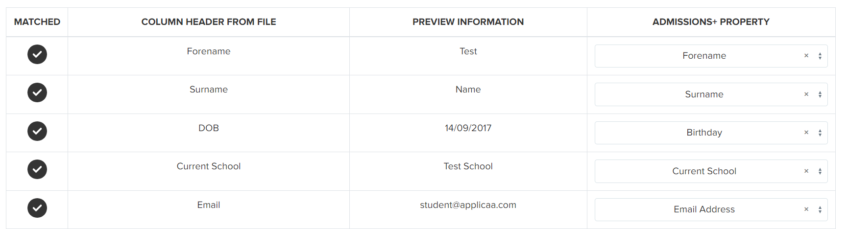This screenshot has height=229, width=848.
Task: Open the Forename property dropdown arrows
Action: 820,56
